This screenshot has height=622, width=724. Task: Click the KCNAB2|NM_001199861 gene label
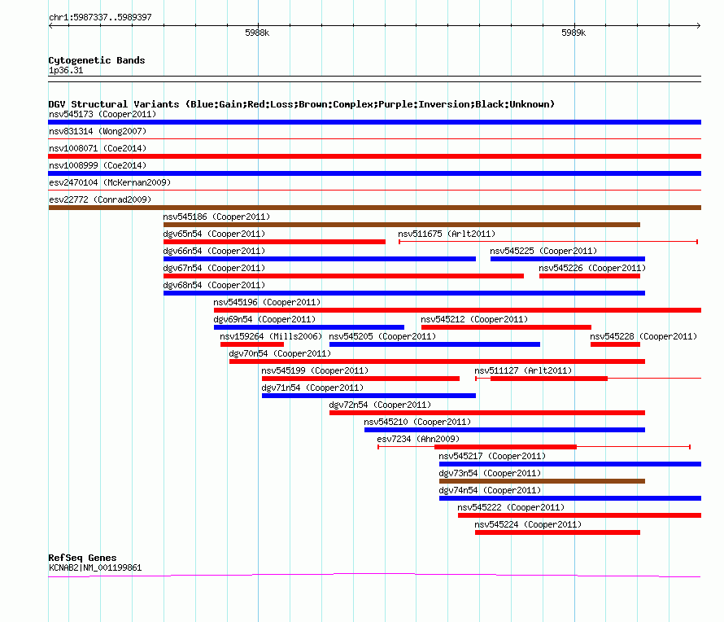click(95, 567)
